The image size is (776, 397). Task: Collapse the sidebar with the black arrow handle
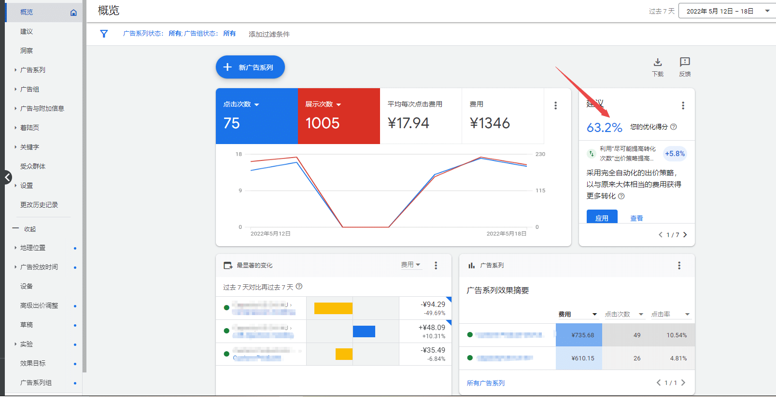tap(7, 177)
